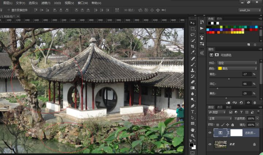This screenshot has height=155, width=263.
Task: Select the Path Selection tool
Action: click(193, 118)
